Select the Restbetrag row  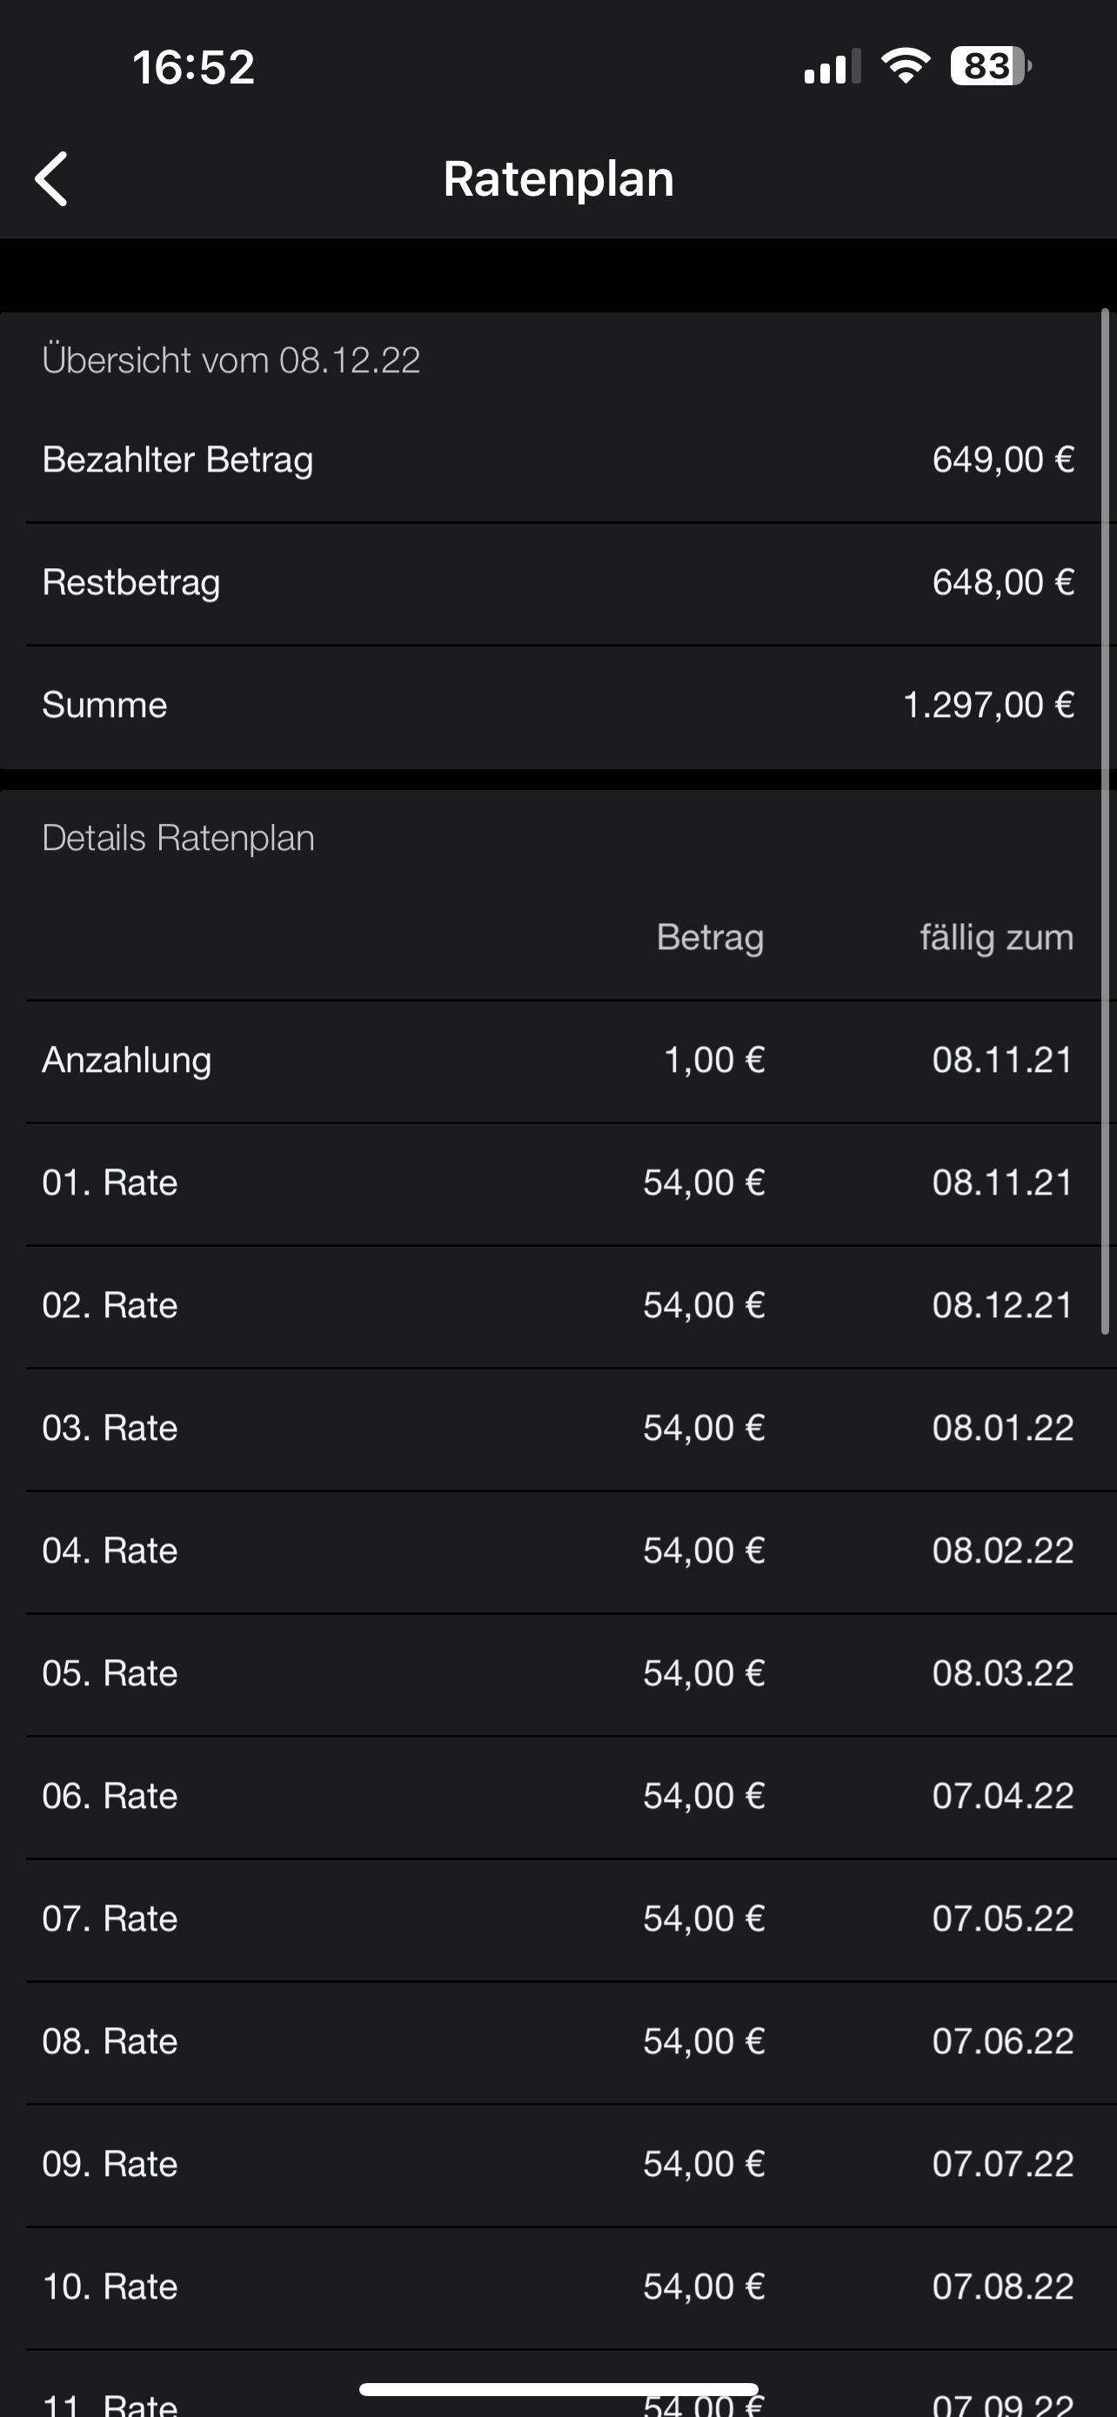(x=558, y=583)
